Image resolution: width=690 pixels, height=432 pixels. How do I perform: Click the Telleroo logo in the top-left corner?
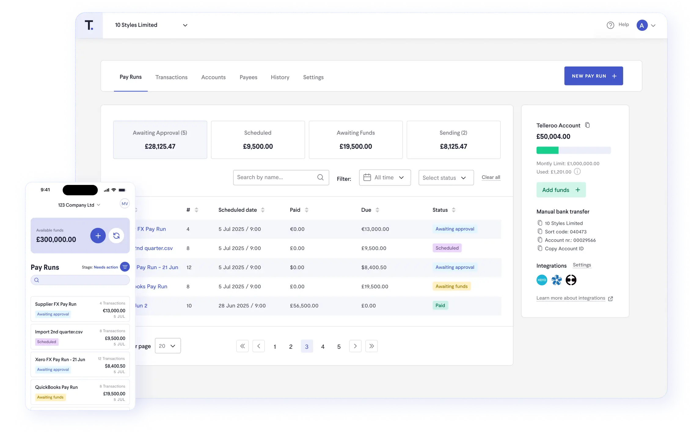(89, 25)
